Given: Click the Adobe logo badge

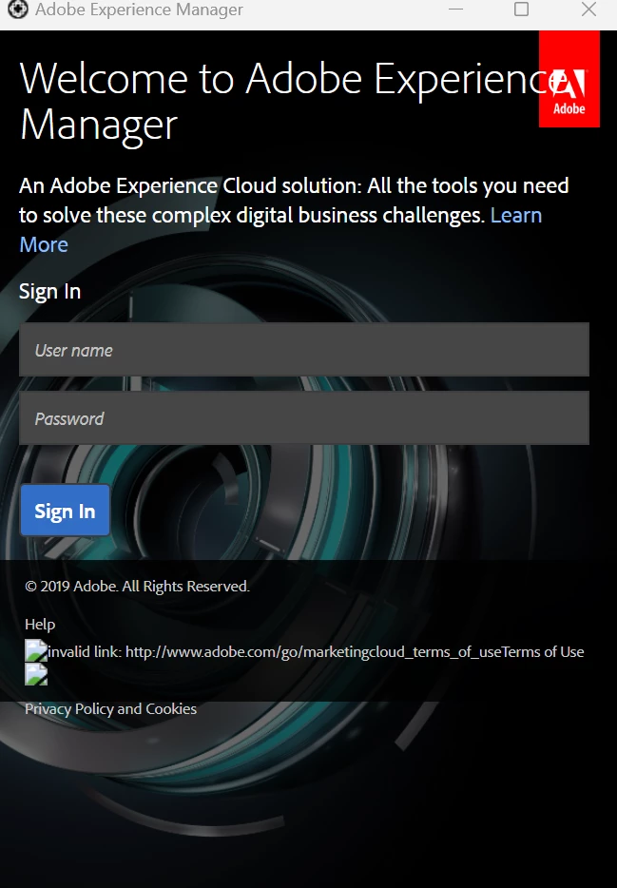Looking at the screenshot, I should [x=569, y=79].
